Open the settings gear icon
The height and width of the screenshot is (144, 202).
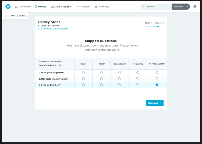pyautogui.click(x=195, y=6)
